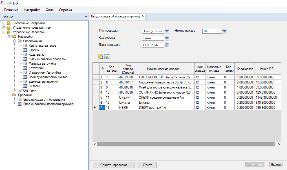Close the Ввод складской проводки приход tab
Image resolution: width=287 pixels, height=170 pixels.
143,17
